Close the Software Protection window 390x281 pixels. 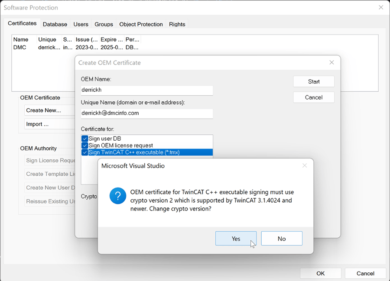[381, 7]
